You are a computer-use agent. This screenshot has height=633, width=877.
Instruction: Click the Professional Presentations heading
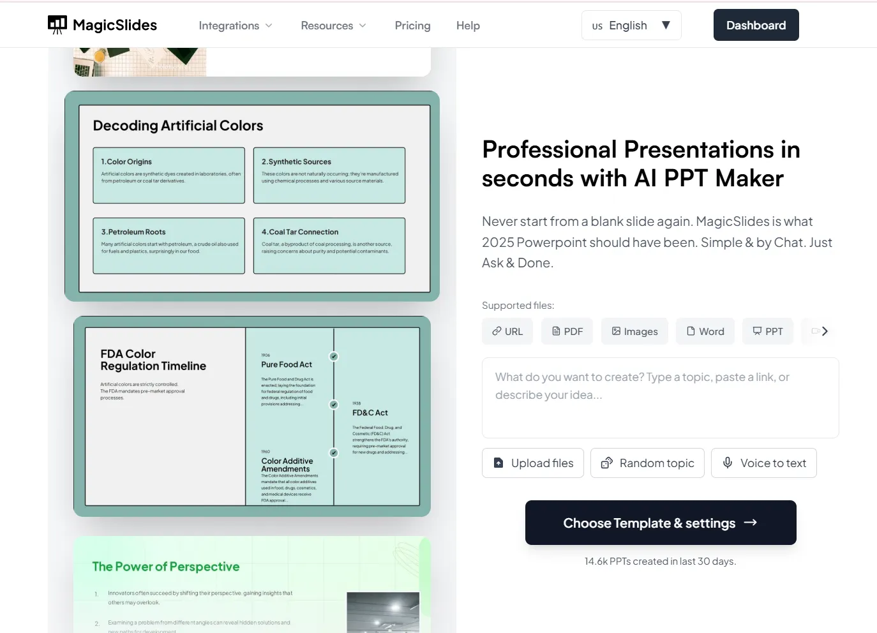pos(641,164)
